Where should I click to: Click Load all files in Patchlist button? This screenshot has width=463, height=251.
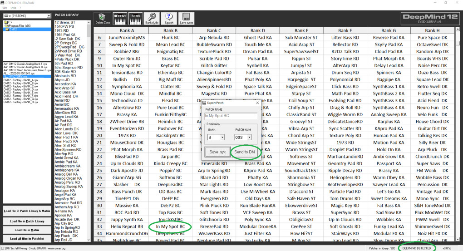pos(27,238)
